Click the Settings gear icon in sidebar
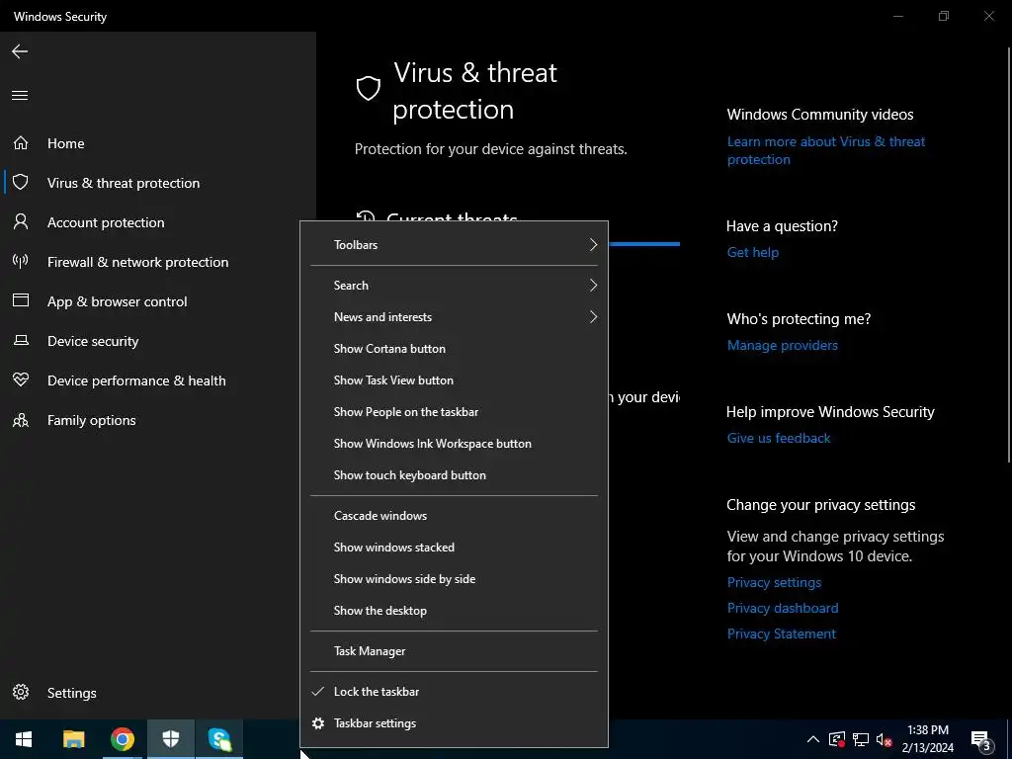The height and width of the screenshot is (759, 1012). coord(21,692)
